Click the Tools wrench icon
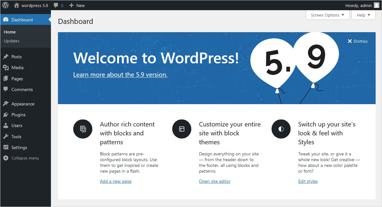Viewport: 382px width, 207px height. [6, 137]
